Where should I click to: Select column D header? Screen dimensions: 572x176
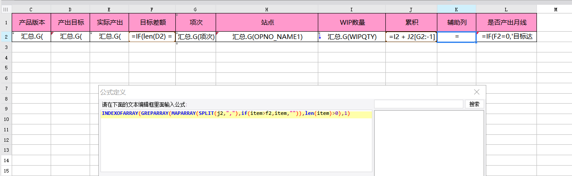coord(70,9)
